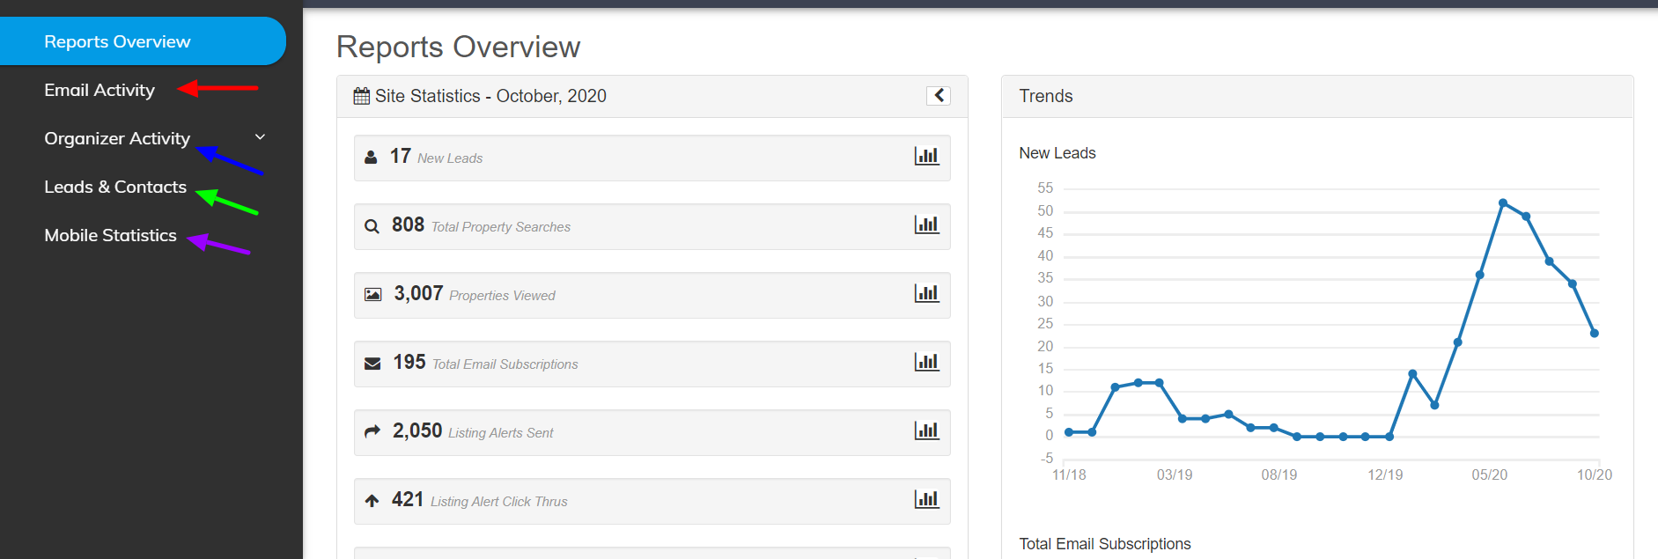Open the bar chart for Properties Viewed
Screen dimensions: 1658x559
926,293
